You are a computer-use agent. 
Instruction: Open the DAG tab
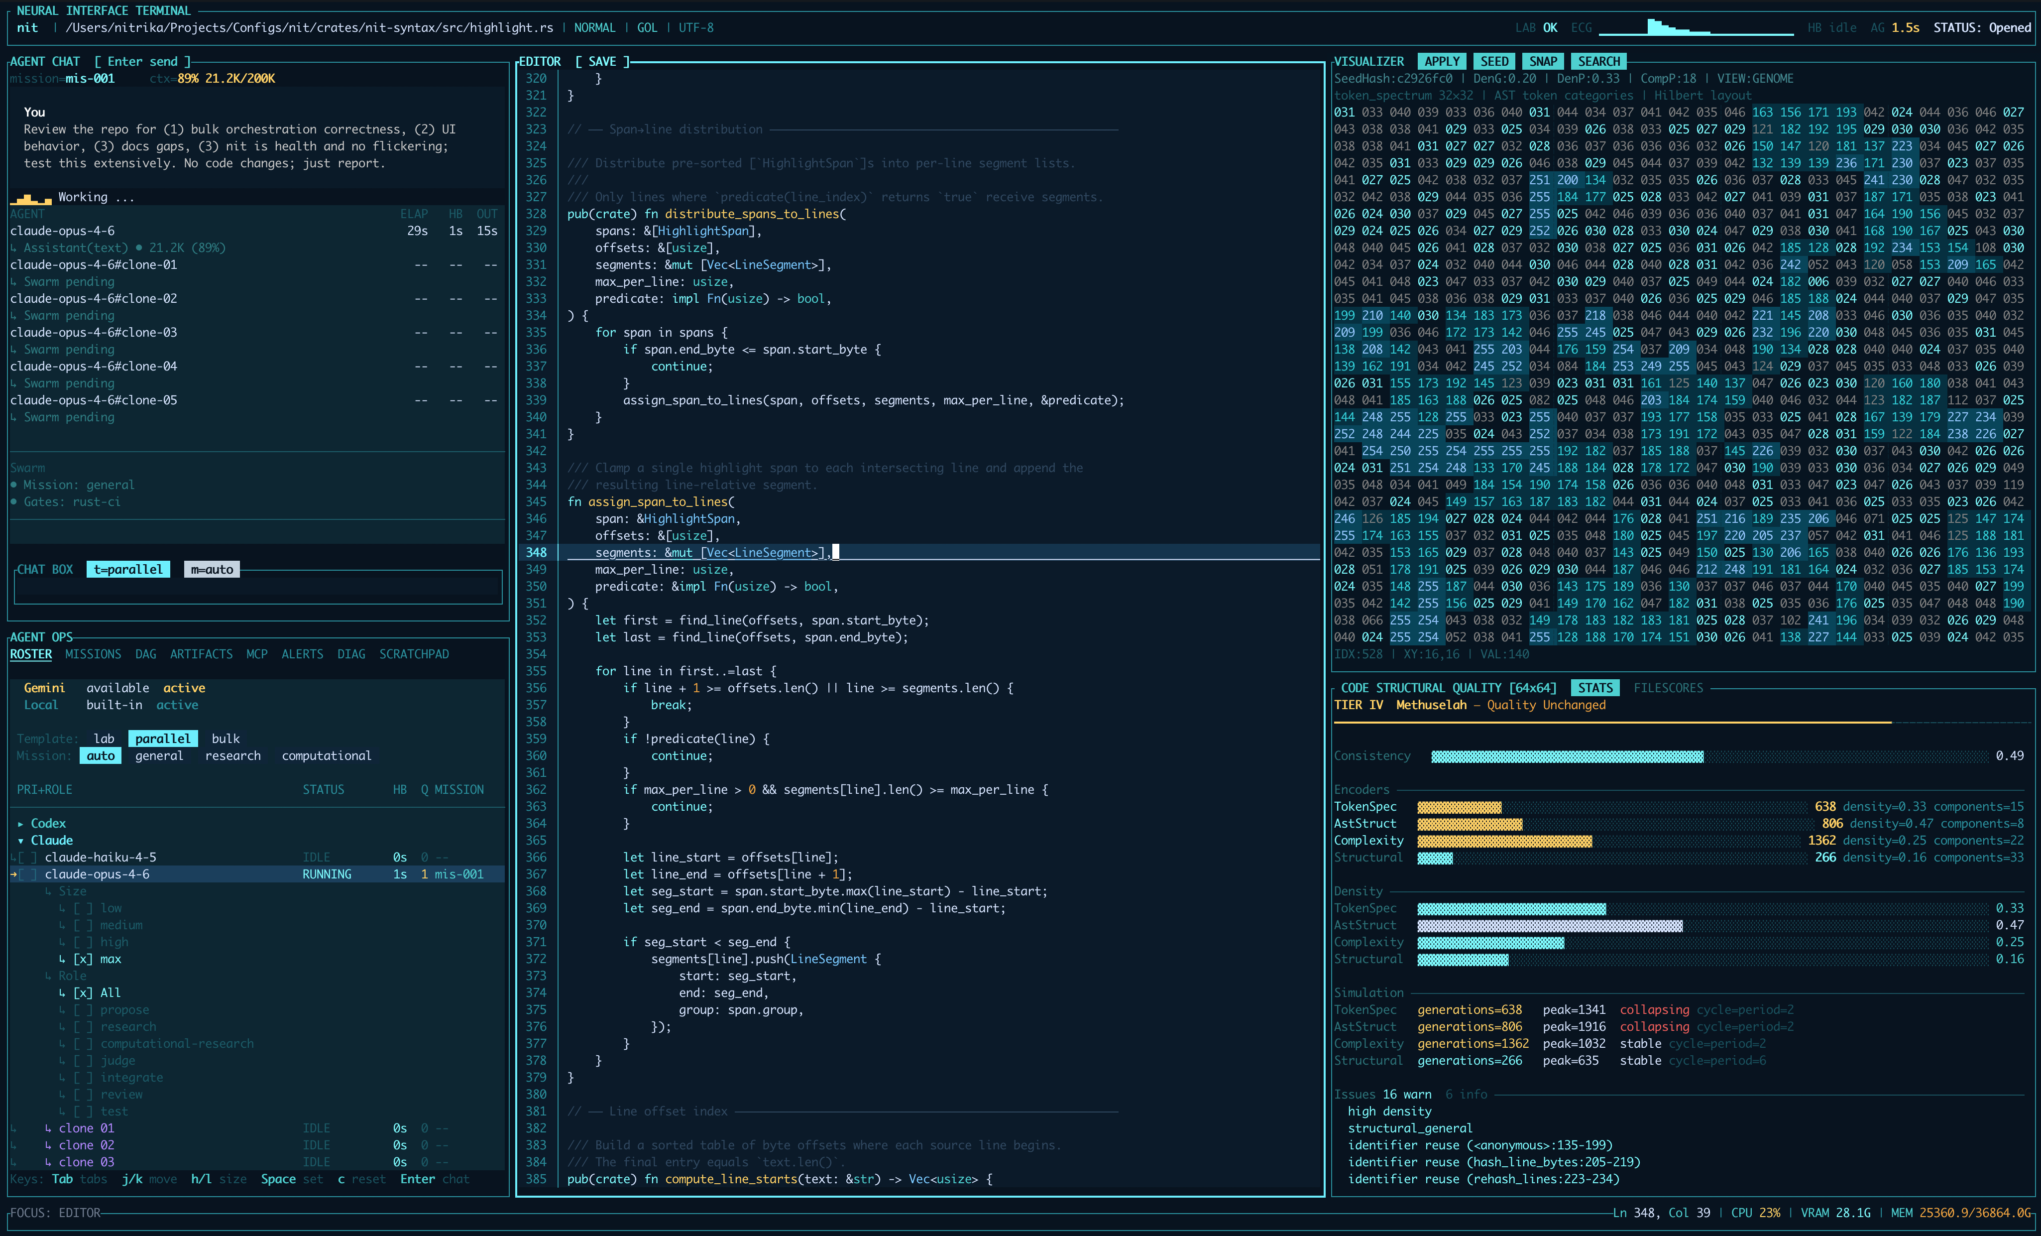pyautogui.click(x=146, y=654)
